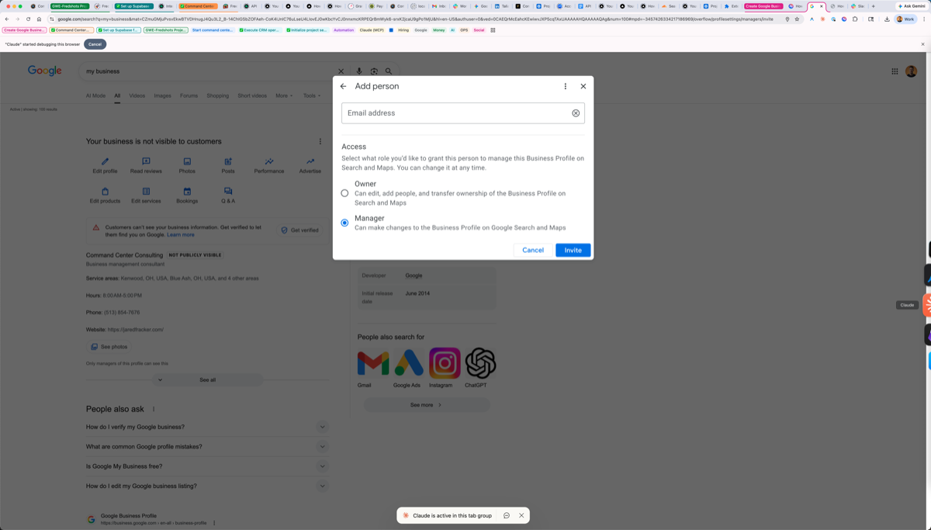Open the Edit services icon
This screenshot has width=931, height=530.
click(146, 191)
